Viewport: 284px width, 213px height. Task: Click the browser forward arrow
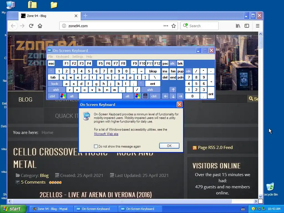(x=22, y=26)
